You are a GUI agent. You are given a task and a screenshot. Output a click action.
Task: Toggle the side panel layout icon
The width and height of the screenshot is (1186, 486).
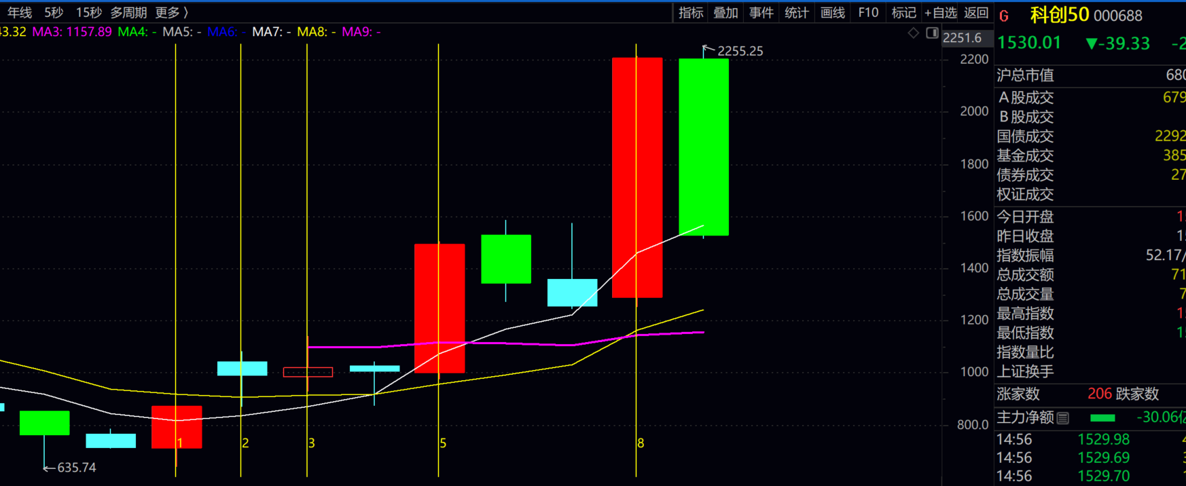click(932, 33)
